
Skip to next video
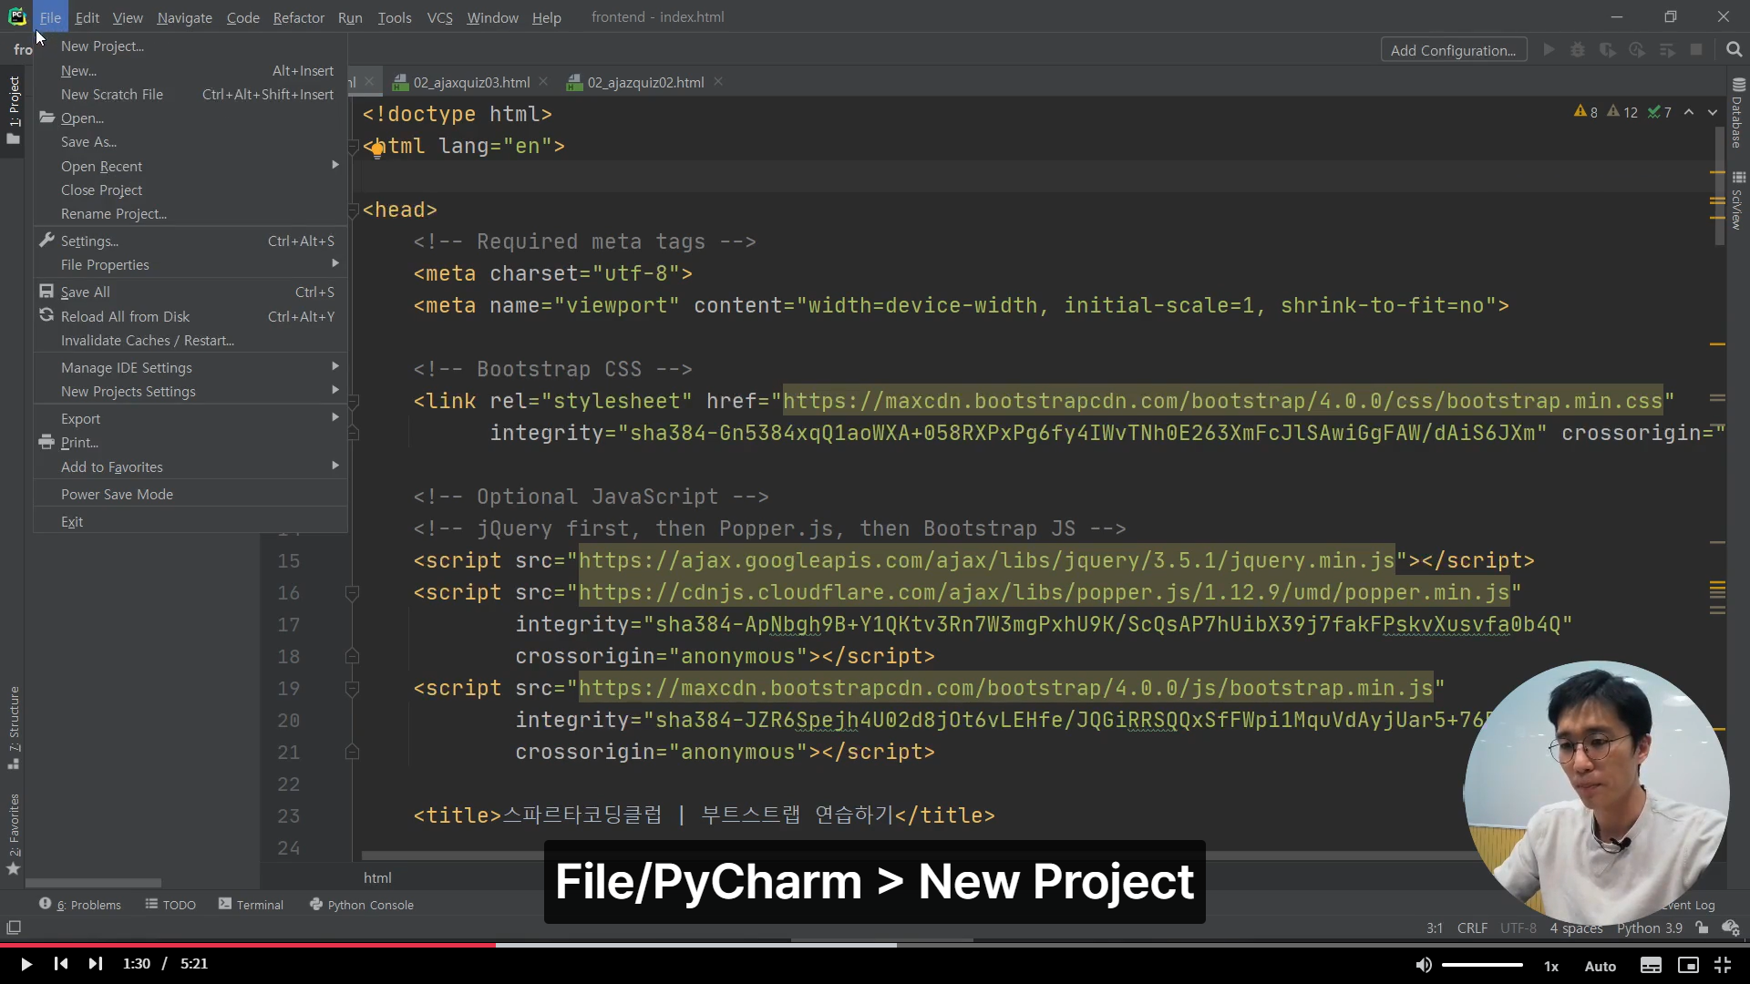click(96, 964)
